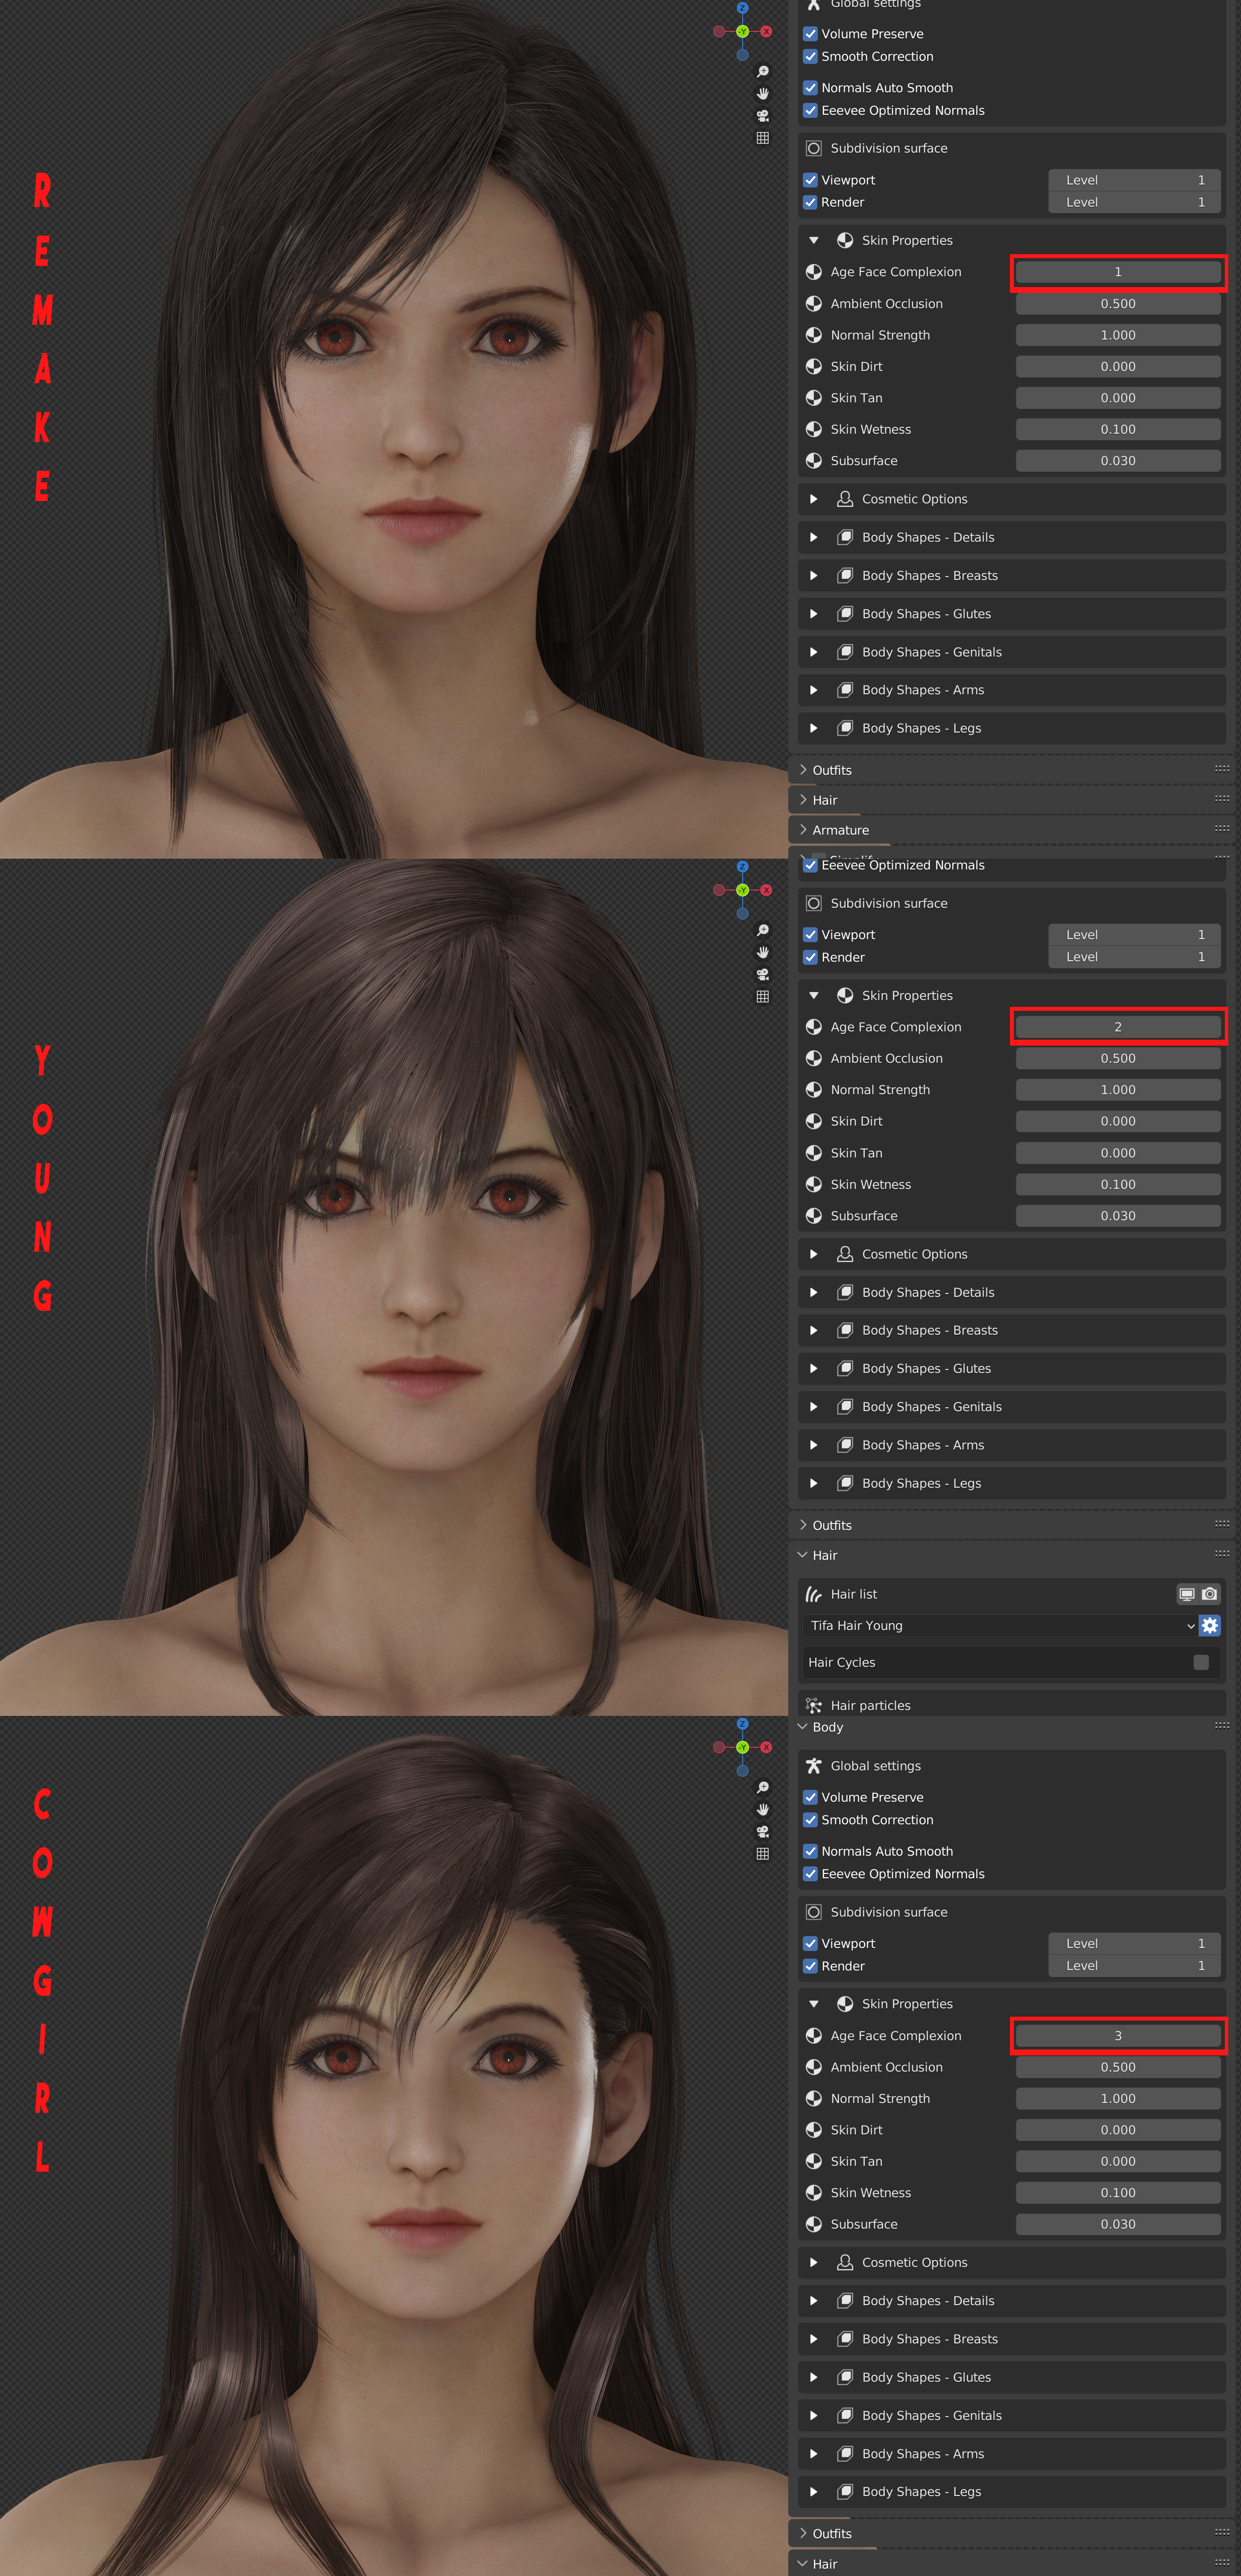Uncheck Viewport subdivision in the COWGIRL panel
Viewport: 1241px width, 2576px height.
(811, 1943)
